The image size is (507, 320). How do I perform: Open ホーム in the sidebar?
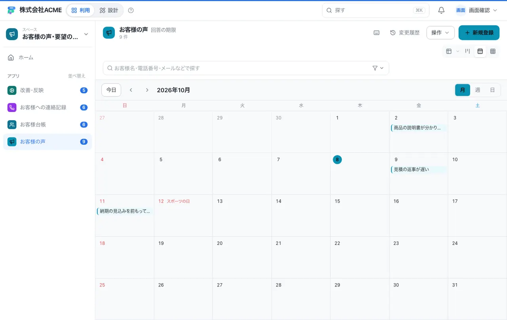(48, 58)
